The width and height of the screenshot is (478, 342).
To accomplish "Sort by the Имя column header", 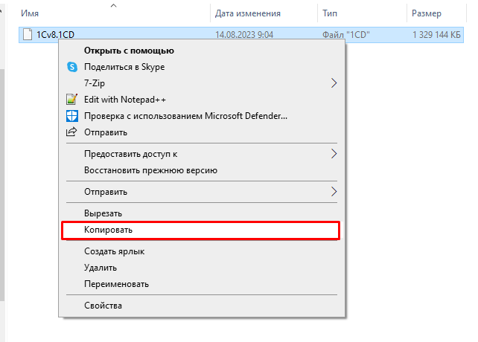I will point(30,13).
